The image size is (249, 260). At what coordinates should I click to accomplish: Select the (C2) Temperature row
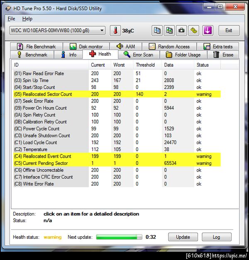tap(117, 150)
